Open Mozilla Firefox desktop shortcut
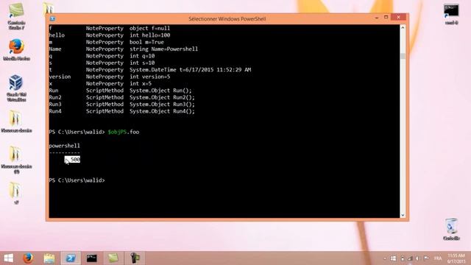Image resolution: width=471 pixels, height=265 pixels. coord(16,50)
